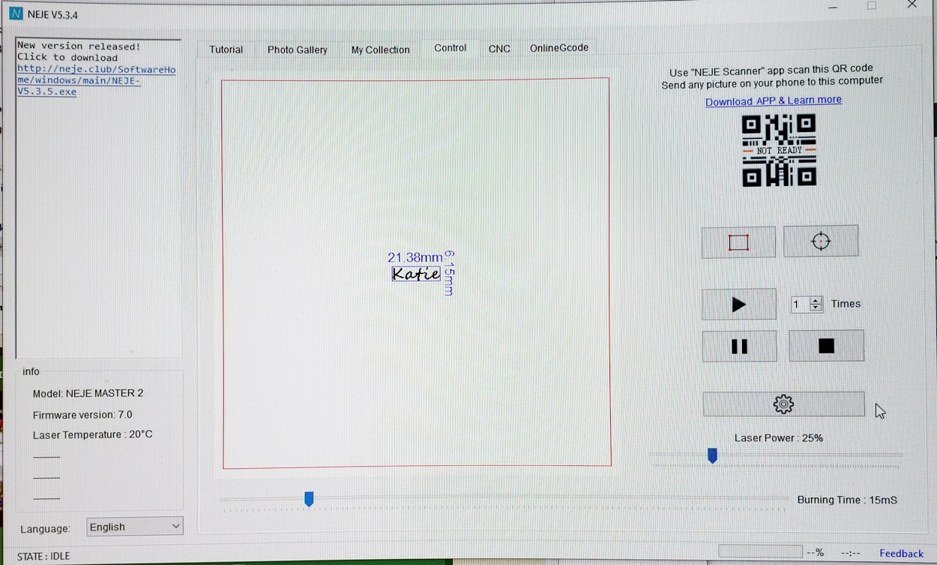Pause the engraving job
The image size is (937, 565).
point(739,346)
